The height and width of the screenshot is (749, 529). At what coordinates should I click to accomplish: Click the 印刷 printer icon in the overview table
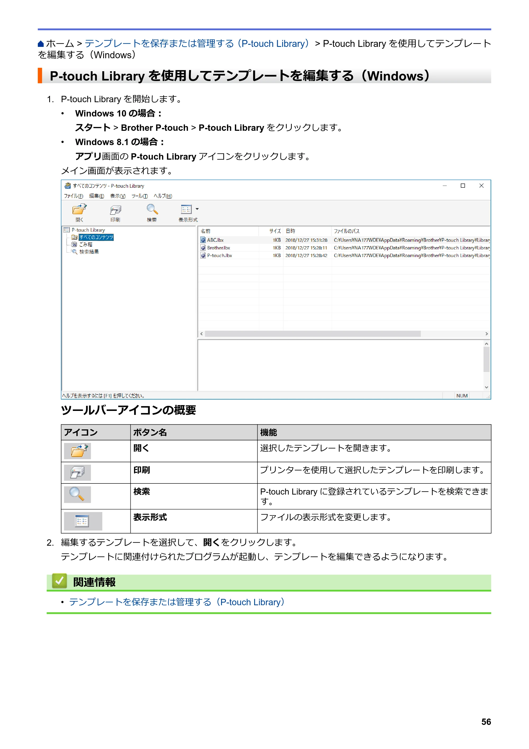77,472
